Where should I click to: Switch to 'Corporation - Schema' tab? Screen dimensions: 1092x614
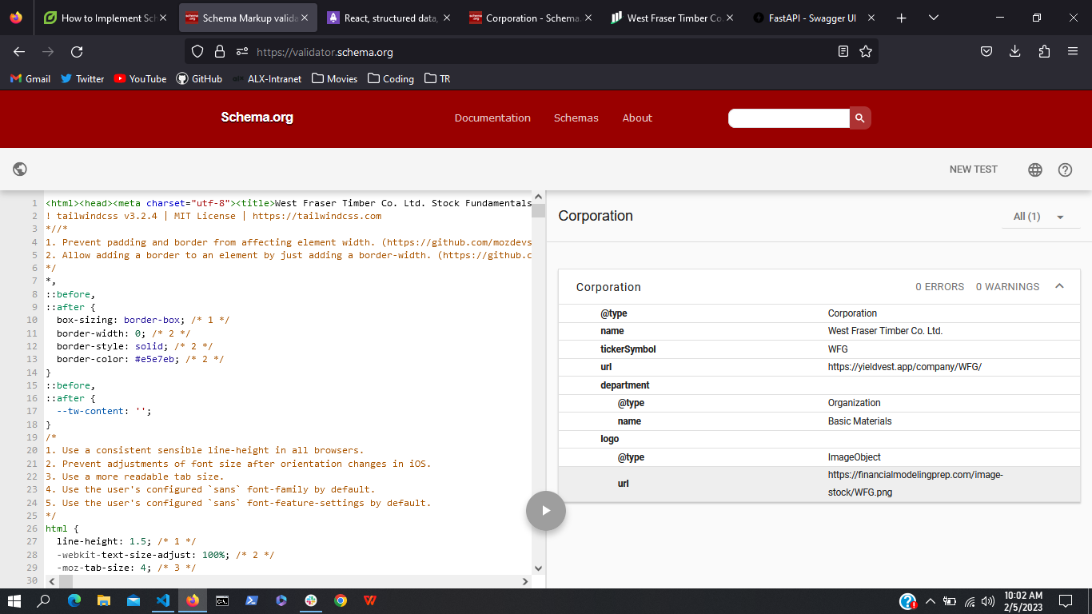click(531, 18)
